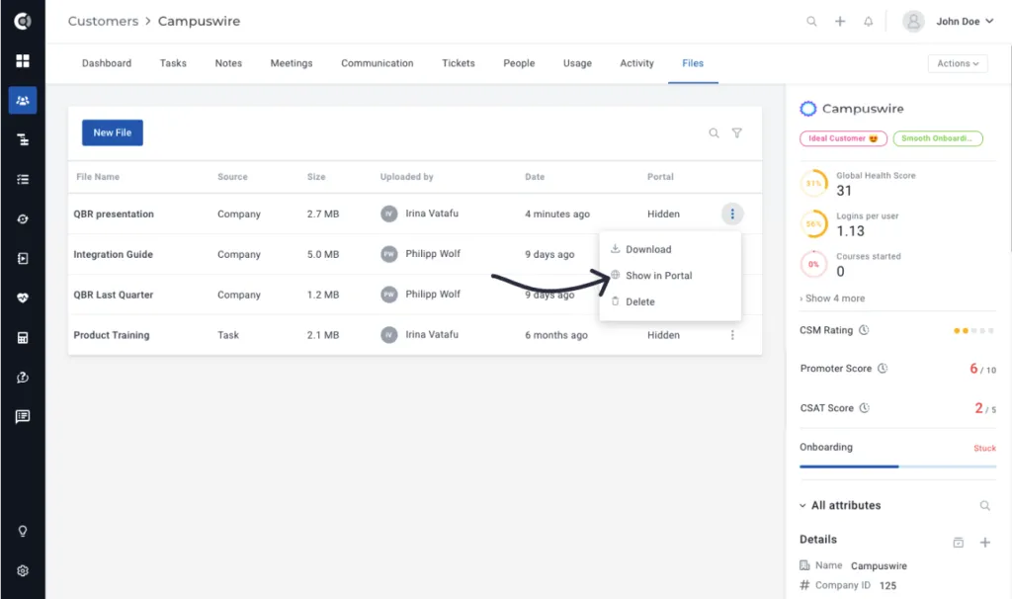Viewport: 1012px width, 599px height.
Task: Go back to Customers breadcrumb link
Action: 103,22
